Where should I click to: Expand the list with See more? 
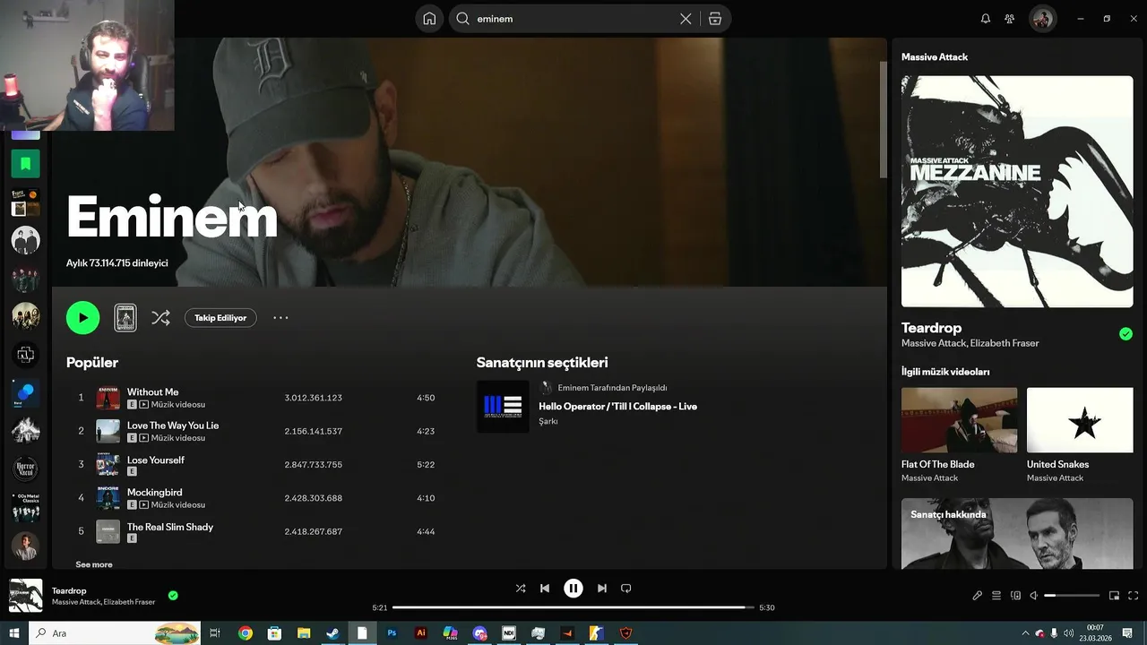(x=94, y=564)
